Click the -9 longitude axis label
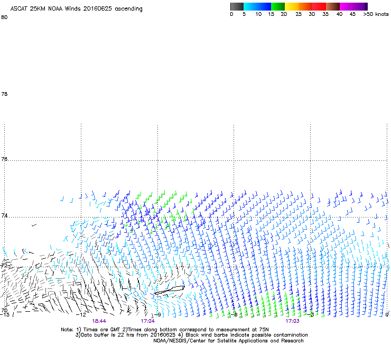The image size is (391, 344). pyautogui.click(x=157, y=314)
